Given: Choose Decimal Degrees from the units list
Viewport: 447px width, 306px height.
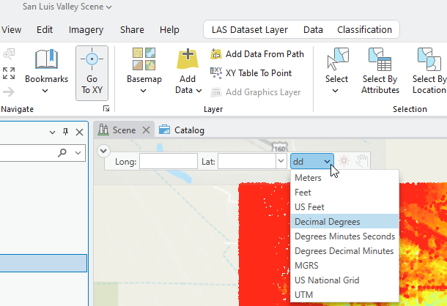Looking at the screenshot, I should [344, 221].
